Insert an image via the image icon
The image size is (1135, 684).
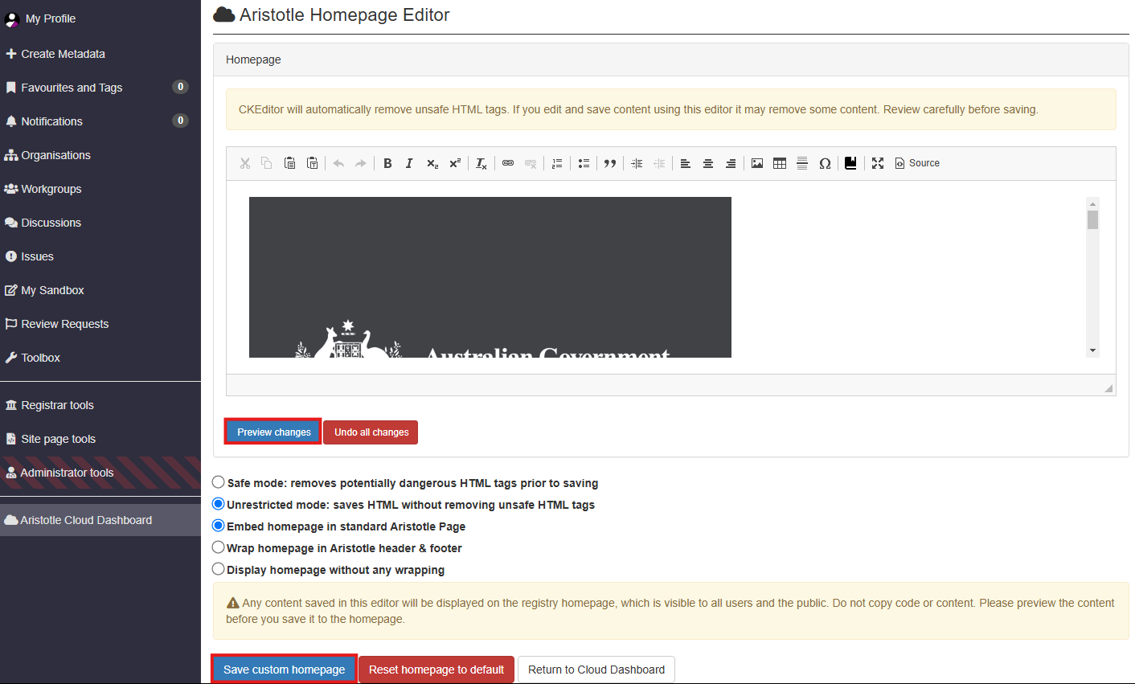click(x=757, y=163)
